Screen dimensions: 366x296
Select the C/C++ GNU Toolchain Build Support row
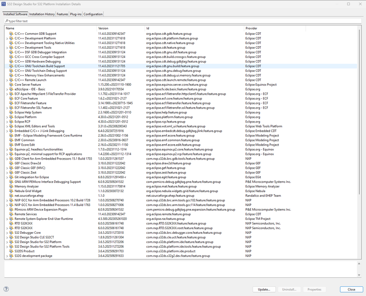tap(181, 66)
